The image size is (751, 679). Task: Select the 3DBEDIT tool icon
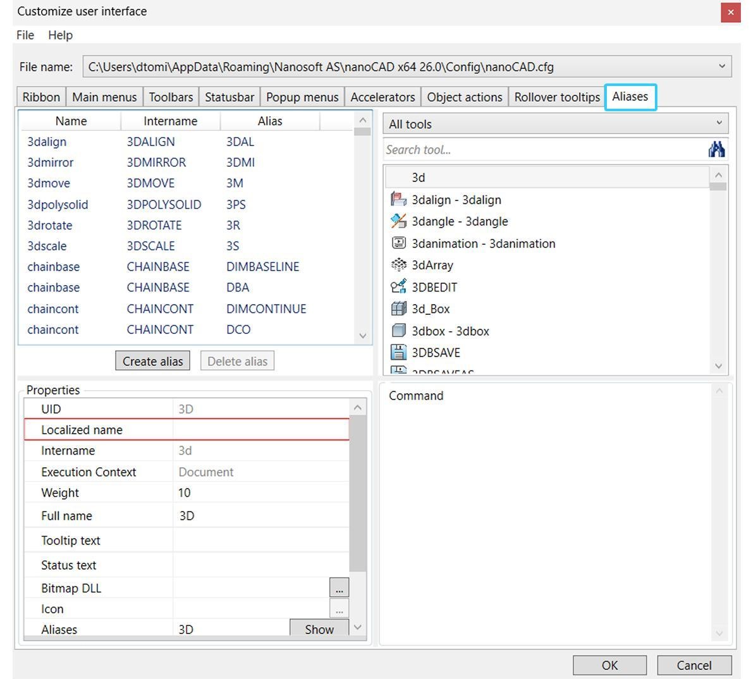(398, 286)
